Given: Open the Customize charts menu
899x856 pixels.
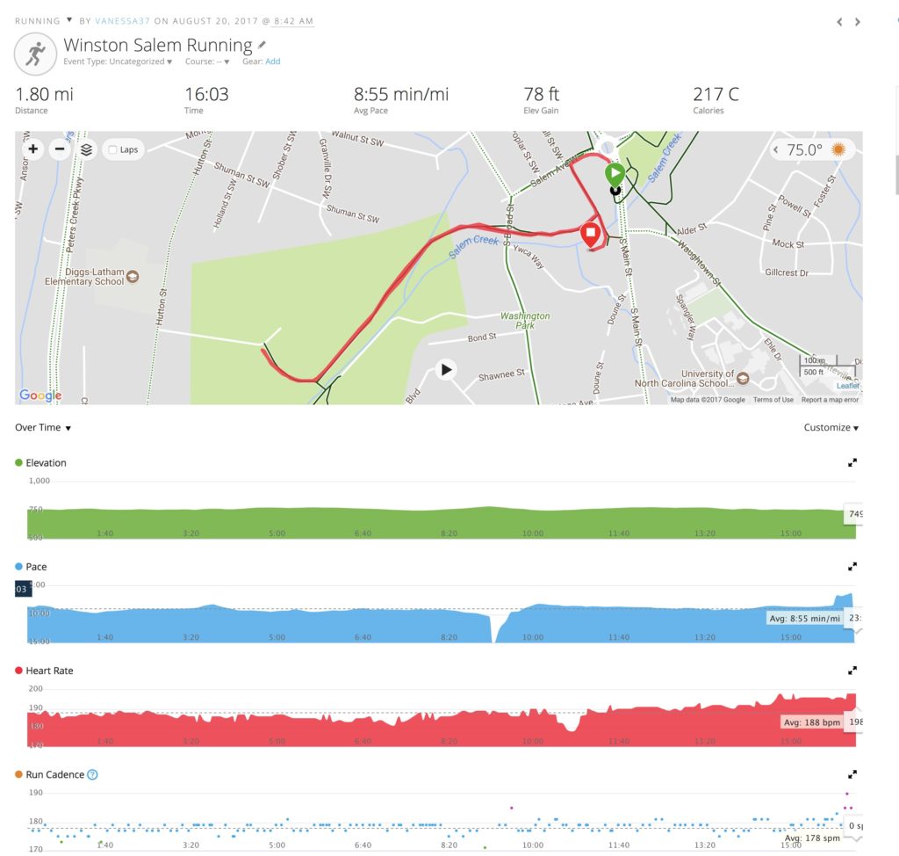Looking at the screenshot, I should tap(831, 428).
